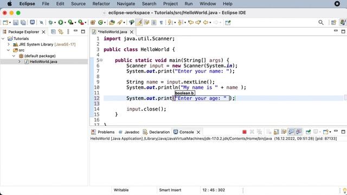
Task: Collapse the src folder node
Action: (9, 50)
